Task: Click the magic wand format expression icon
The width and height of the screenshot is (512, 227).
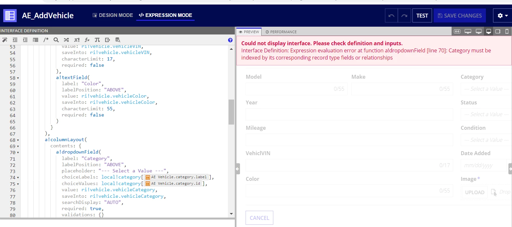Action: coord(5,40)
